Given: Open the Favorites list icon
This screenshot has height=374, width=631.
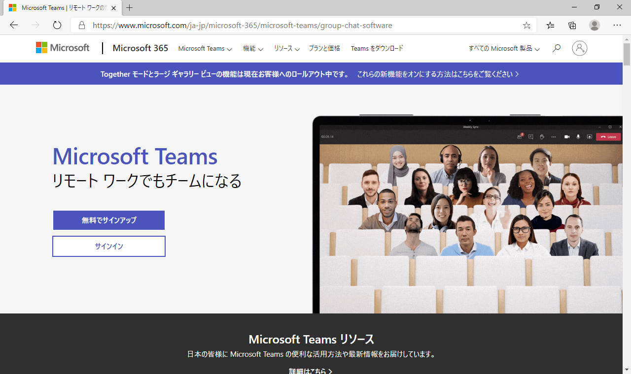Looking at the screenshot, I should 551,26.
